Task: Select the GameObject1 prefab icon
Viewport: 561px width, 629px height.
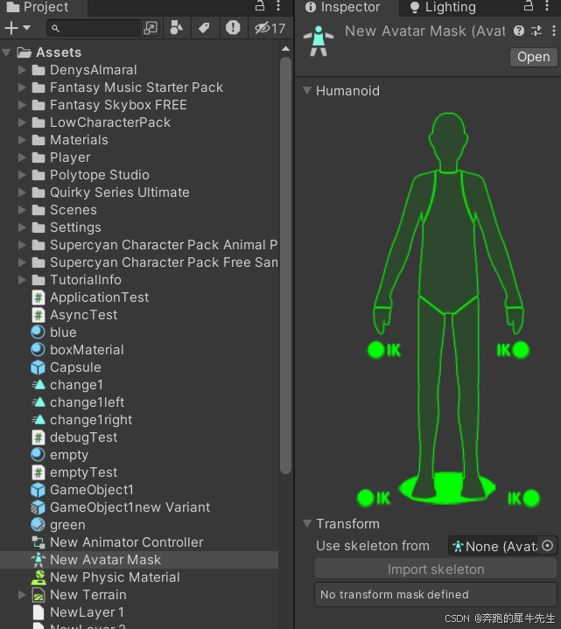Action: coord(39,490)
